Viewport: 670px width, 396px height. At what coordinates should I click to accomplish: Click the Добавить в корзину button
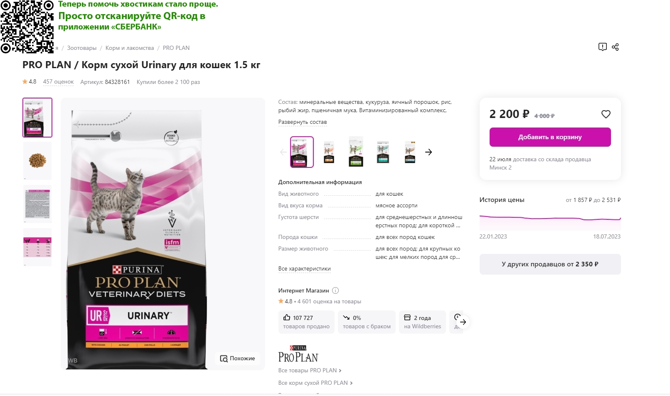coord(550,137)
